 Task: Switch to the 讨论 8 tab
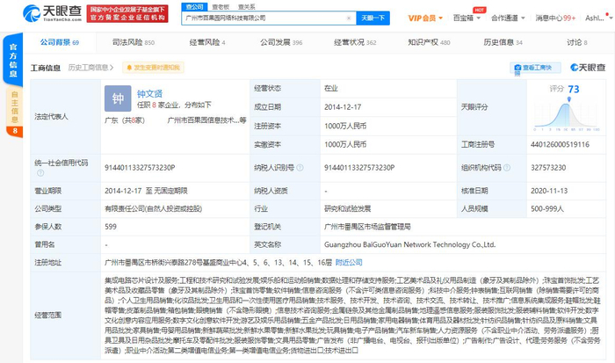(x=577, y=42)
